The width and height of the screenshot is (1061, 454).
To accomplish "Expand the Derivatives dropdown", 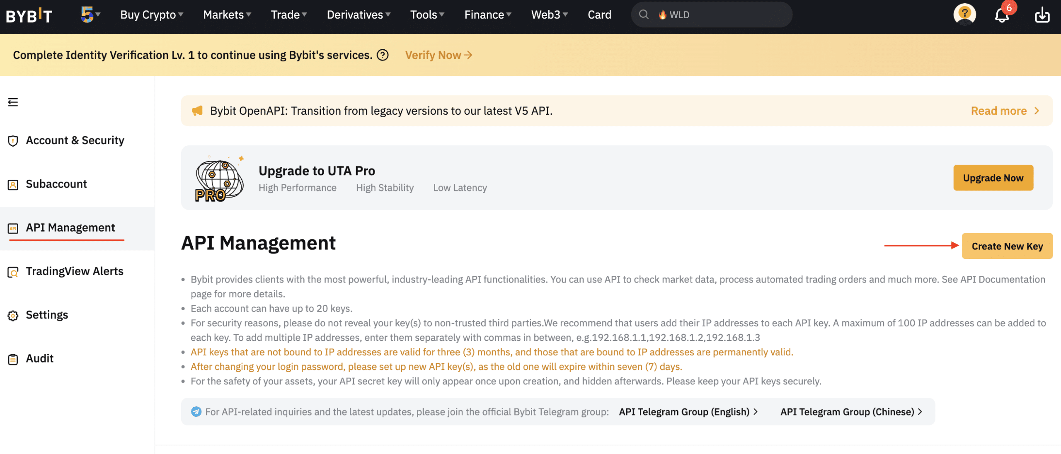I will [359, 14].
